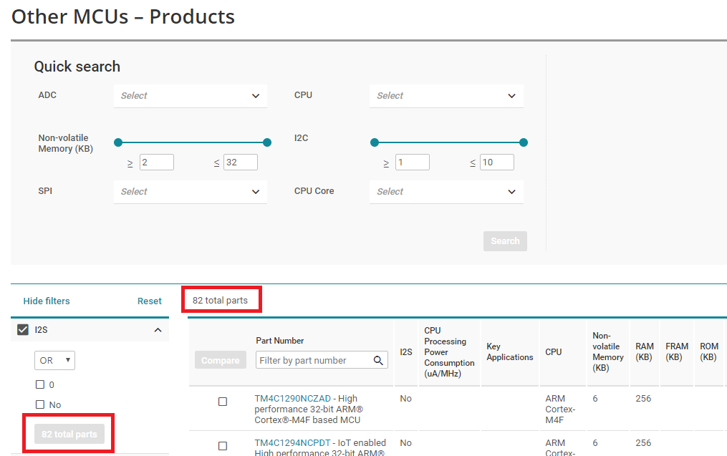Click the 82 total parts count above table
727x456 pixels.
(220, 300)
